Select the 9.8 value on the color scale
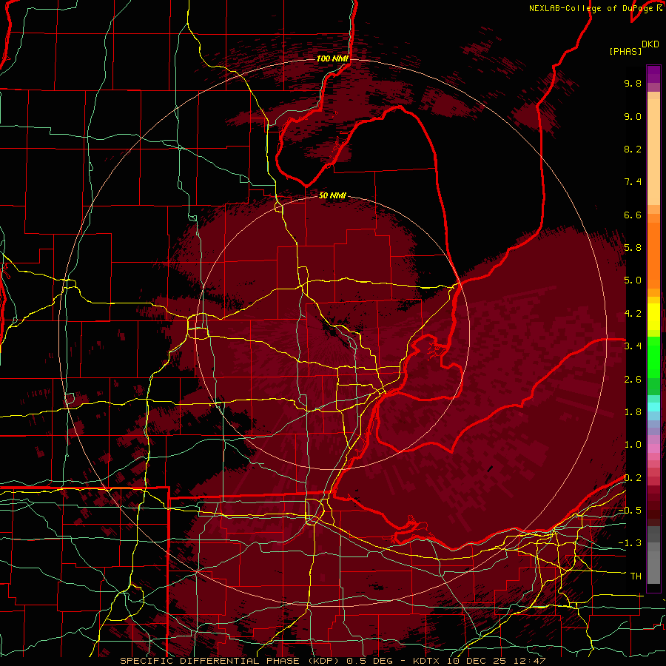 pyautogui.click(x=633, y=83)
